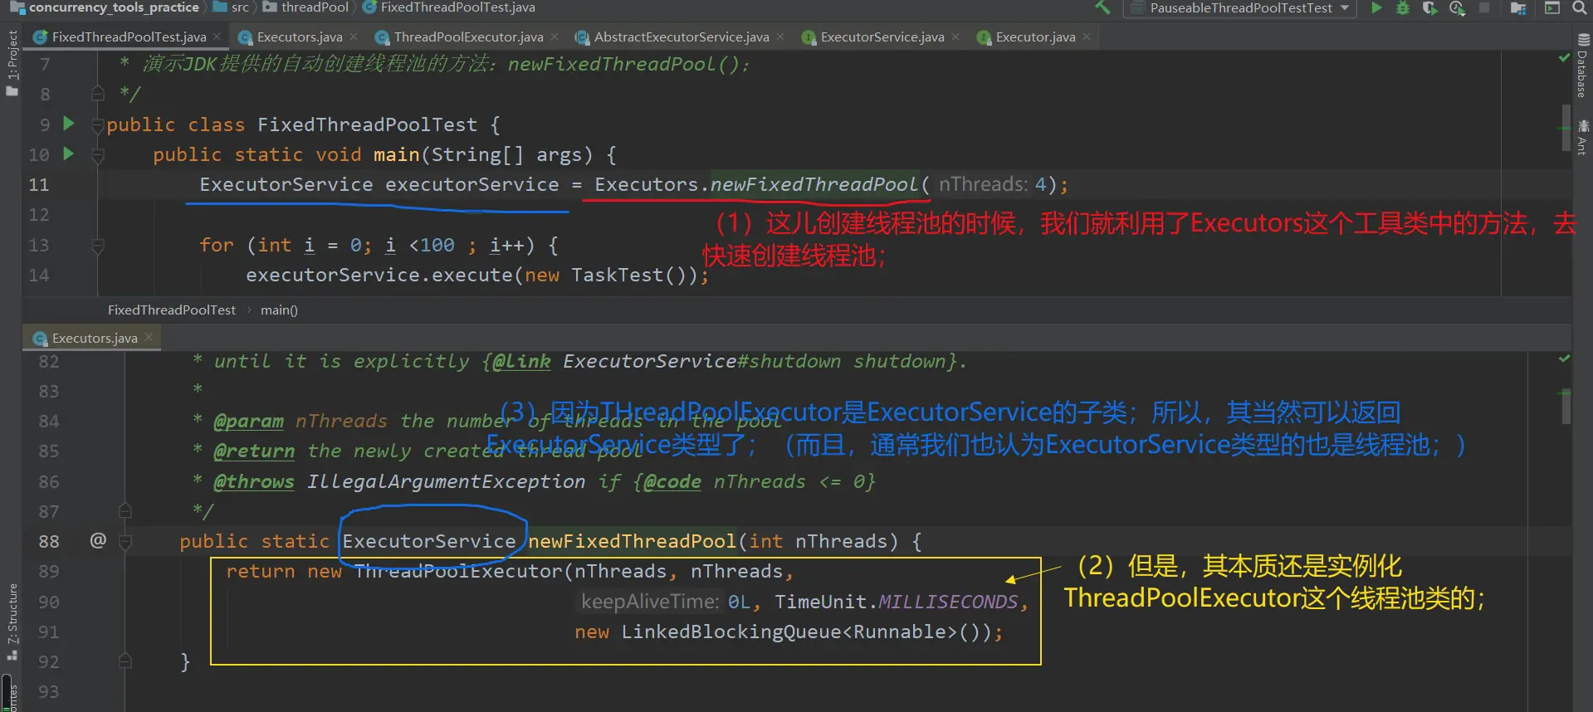Run FixedThreadPoolTest class from gutter on line 9

coord(69,124)
